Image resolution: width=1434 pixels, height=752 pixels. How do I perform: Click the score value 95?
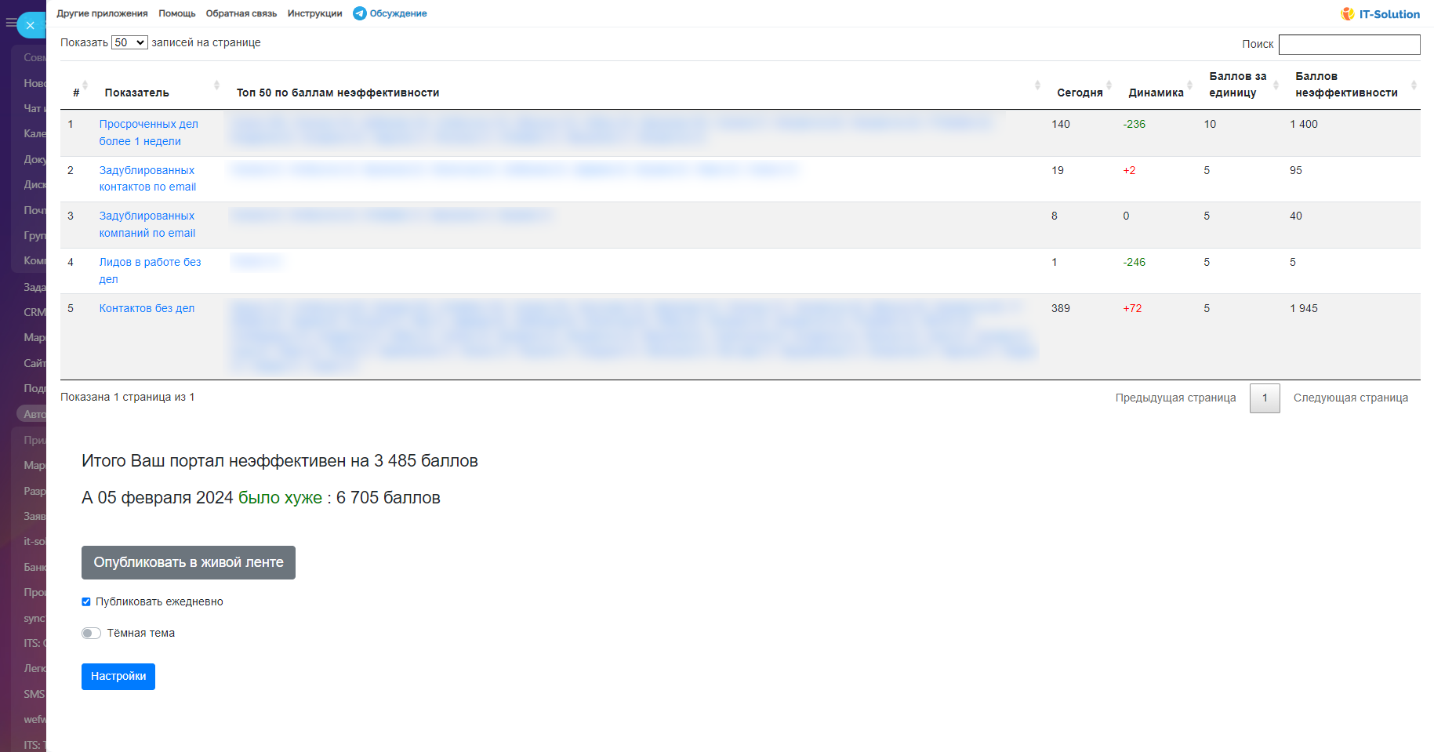tap(1296, 170)
